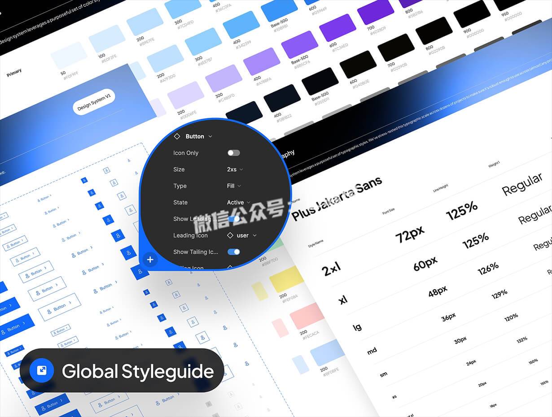Choose the Base-500 swatch #10B981
The width and height of the screenshot is (552, 417).
279,9
